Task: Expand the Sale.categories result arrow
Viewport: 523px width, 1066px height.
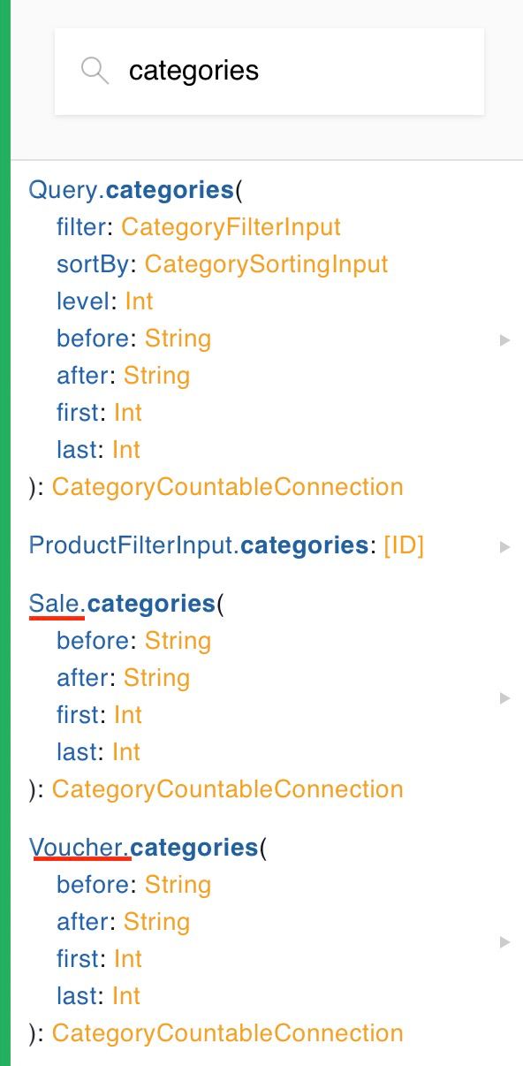Action: point(505,698)
